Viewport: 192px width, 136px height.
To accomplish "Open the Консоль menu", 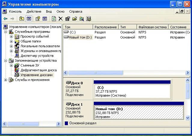I will coord(15,11).
